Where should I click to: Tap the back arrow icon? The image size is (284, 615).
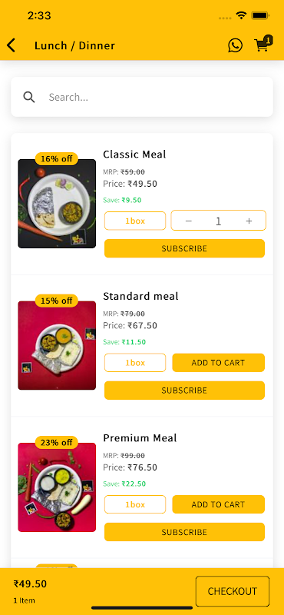tap(11, 45)
